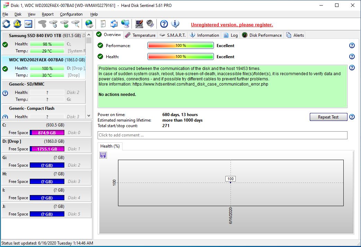Click the save floppy icon above health graph
Screen dimensions: 361x247
click(x=103, y=155)
